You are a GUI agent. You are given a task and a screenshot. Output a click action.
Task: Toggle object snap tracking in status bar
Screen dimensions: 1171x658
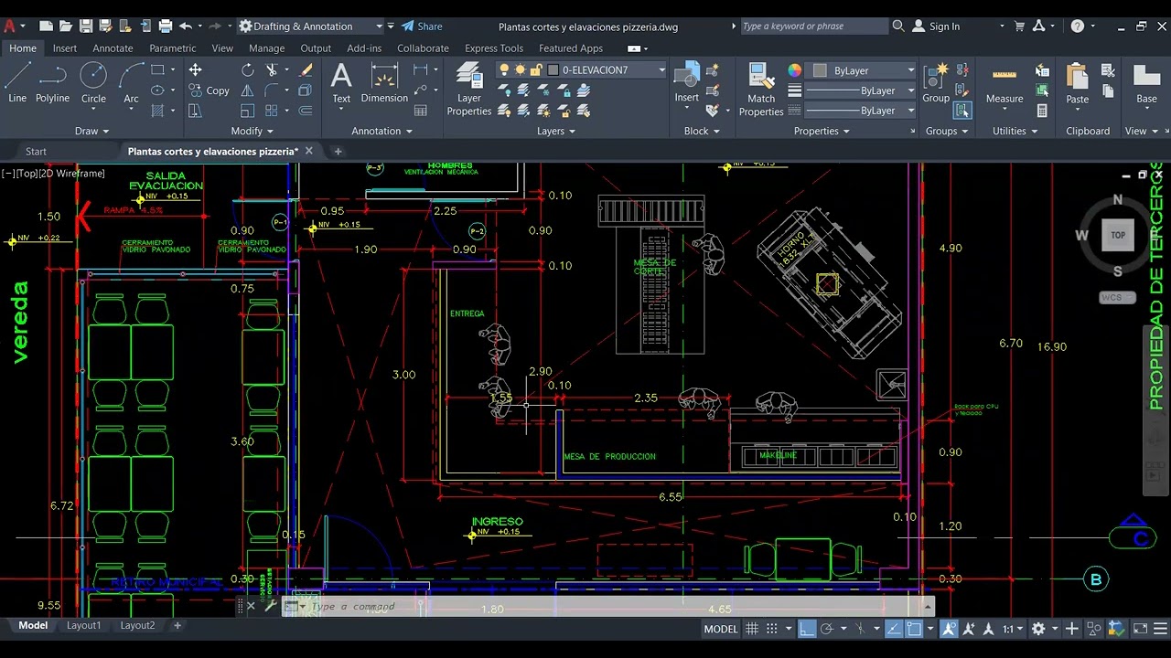click(893, 629)
